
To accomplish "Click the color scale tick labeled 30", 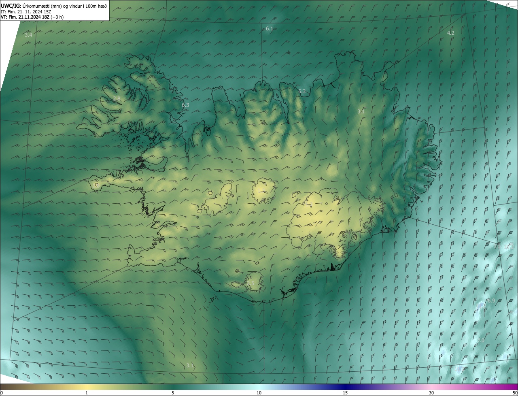I will [x=431, y=393].
